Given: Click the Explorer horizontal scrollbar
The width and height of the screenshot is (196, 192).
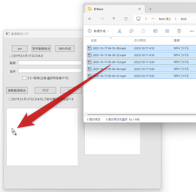Looking at the screenshot, I should tap(142, 114).
